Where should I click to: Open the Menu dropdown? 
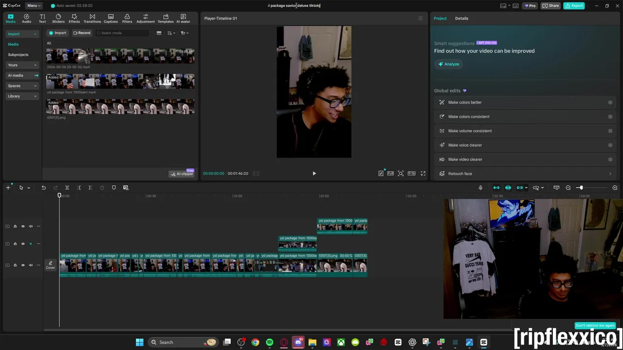click(33, 5)
